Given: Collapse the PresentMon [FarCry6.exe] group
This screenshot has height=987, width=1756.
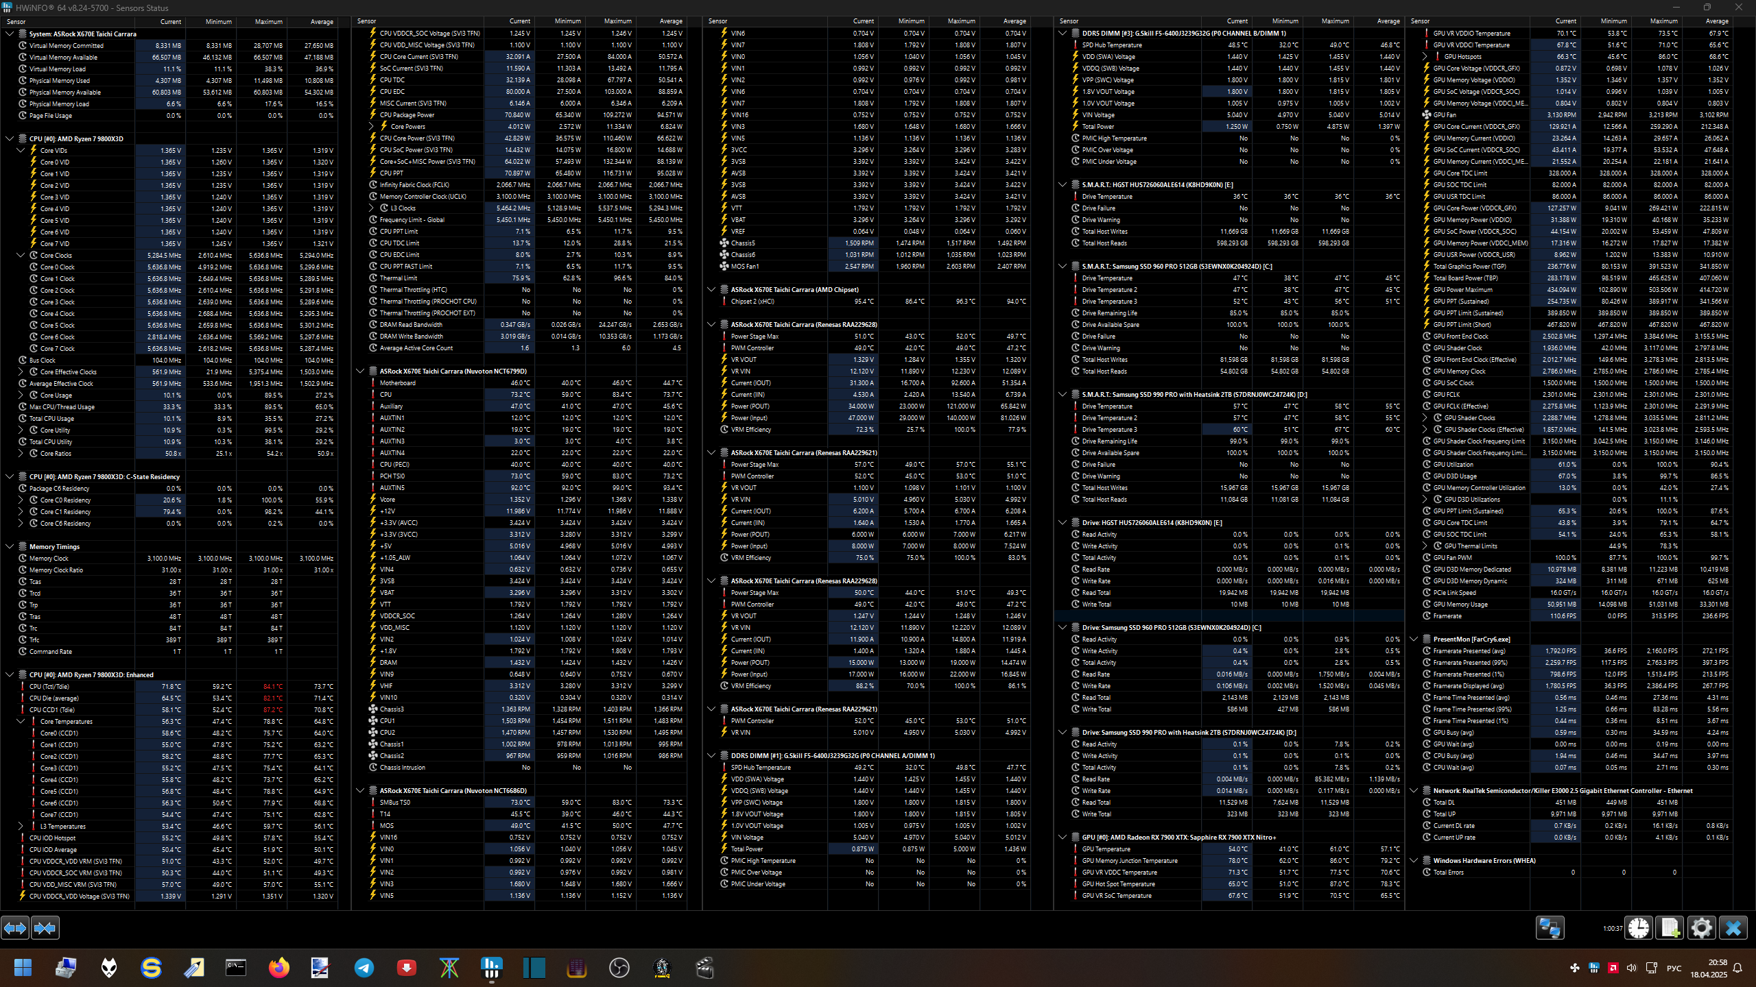Looking at the screenshot, I should point(1414,639).
